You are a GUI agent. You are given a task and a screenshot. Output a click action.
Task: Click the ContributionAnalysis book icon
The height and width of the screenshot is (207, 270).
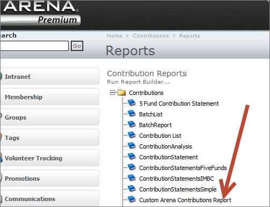click(132, 146)
